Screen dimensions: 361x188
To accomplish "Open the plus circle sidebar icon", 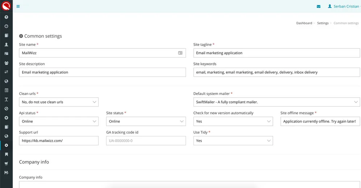I will (6, 117).
